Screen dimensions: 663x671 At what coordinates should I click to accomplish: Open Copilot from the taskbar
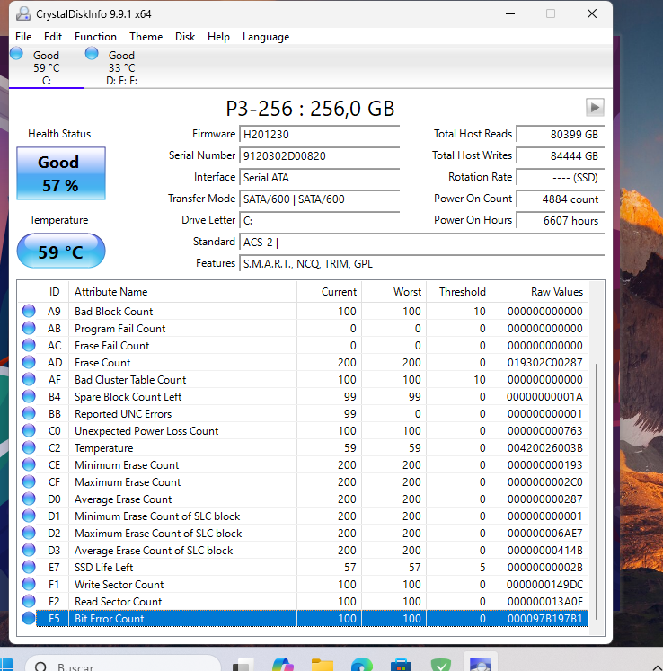point(283,665)
